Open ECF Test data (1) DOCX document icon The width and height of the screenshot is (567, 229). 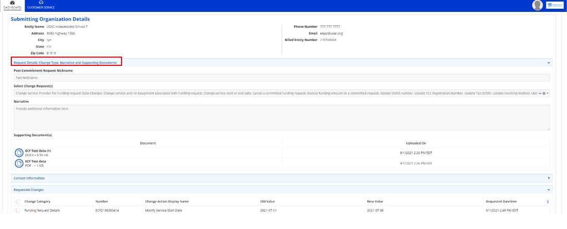[19, 153]
